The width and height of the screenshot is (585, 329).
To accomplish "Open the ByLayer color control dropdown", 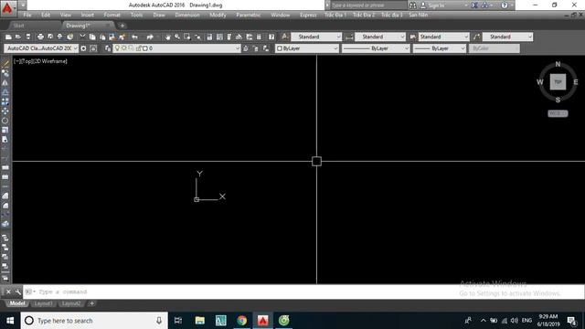I will click(307, 48).
